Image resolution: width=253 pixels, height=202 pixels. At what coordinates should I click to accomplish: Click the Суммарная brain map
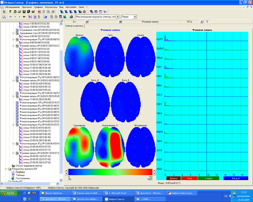pyautogui.click(x=79, y=147)
